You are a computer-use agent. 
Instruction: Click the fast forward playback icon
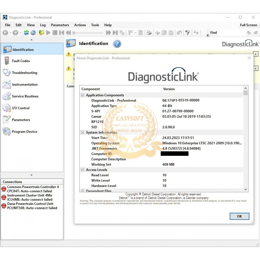(108, 33)
